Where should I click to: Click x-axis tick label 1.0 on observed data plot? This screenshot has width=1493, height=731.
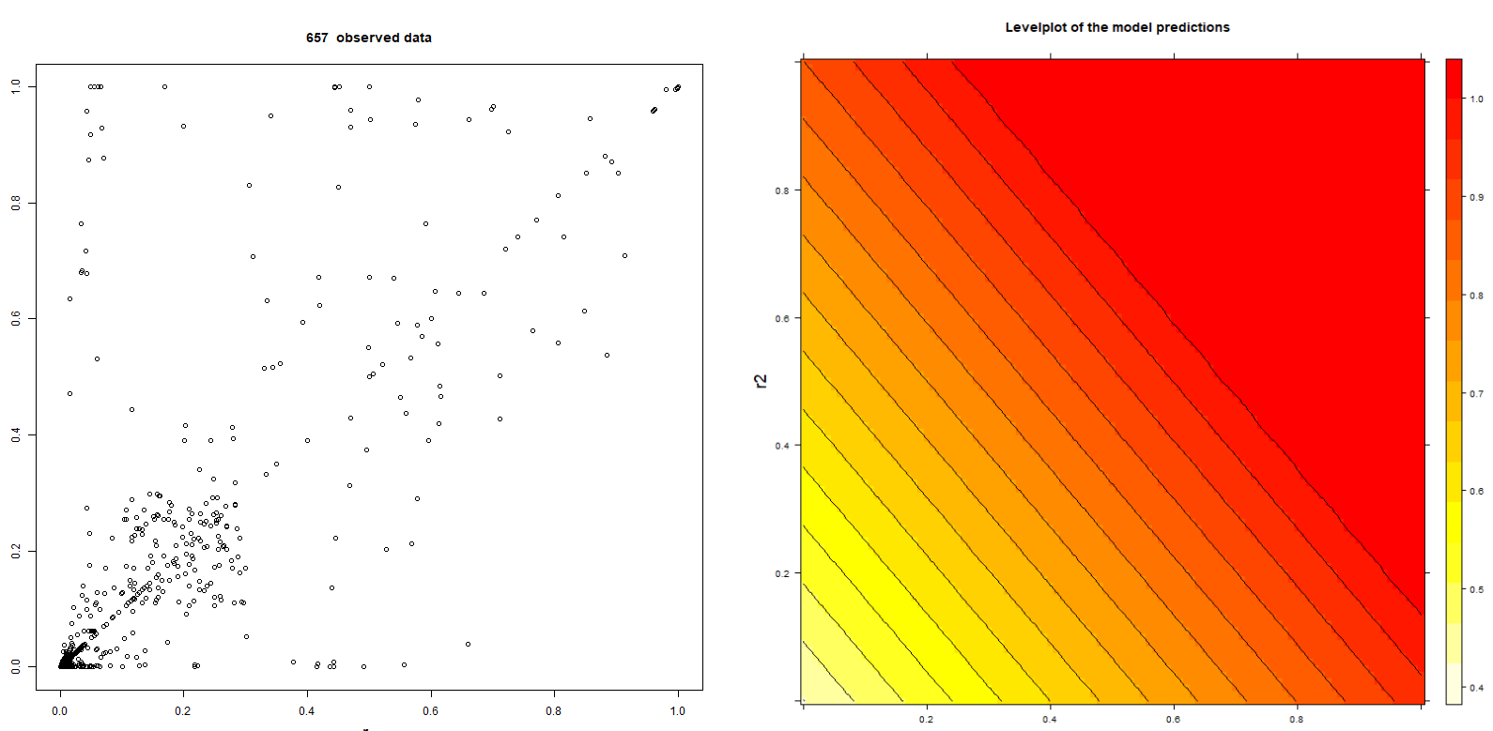678,710
